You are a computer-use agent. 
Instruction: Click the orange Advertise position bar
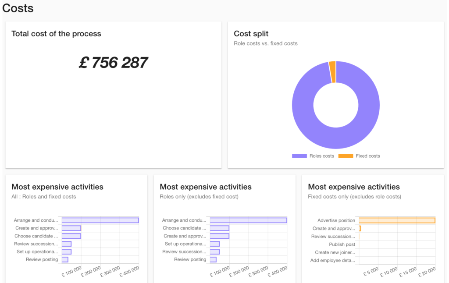click(x=397, y=220)
